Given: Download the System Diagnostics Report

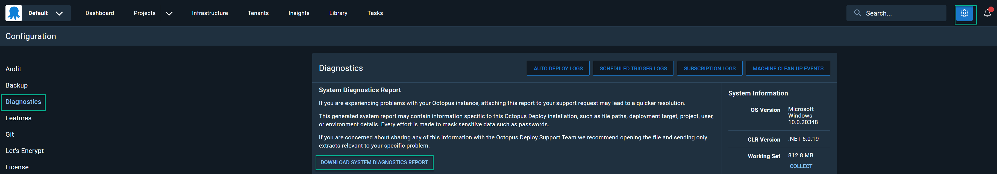Looking at the screenshot, I should click(374, 162).
